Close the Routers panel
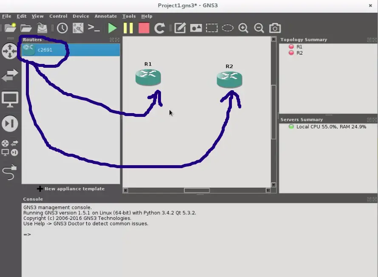The width and height of the screenshot is (378, 277). (117, 40)
